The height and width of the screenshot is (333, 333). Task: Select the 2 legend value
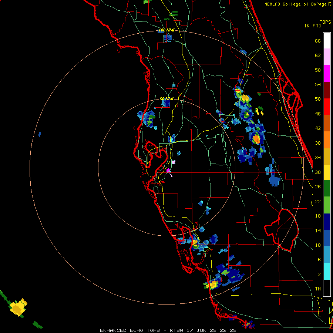click(x=319, y=275)
